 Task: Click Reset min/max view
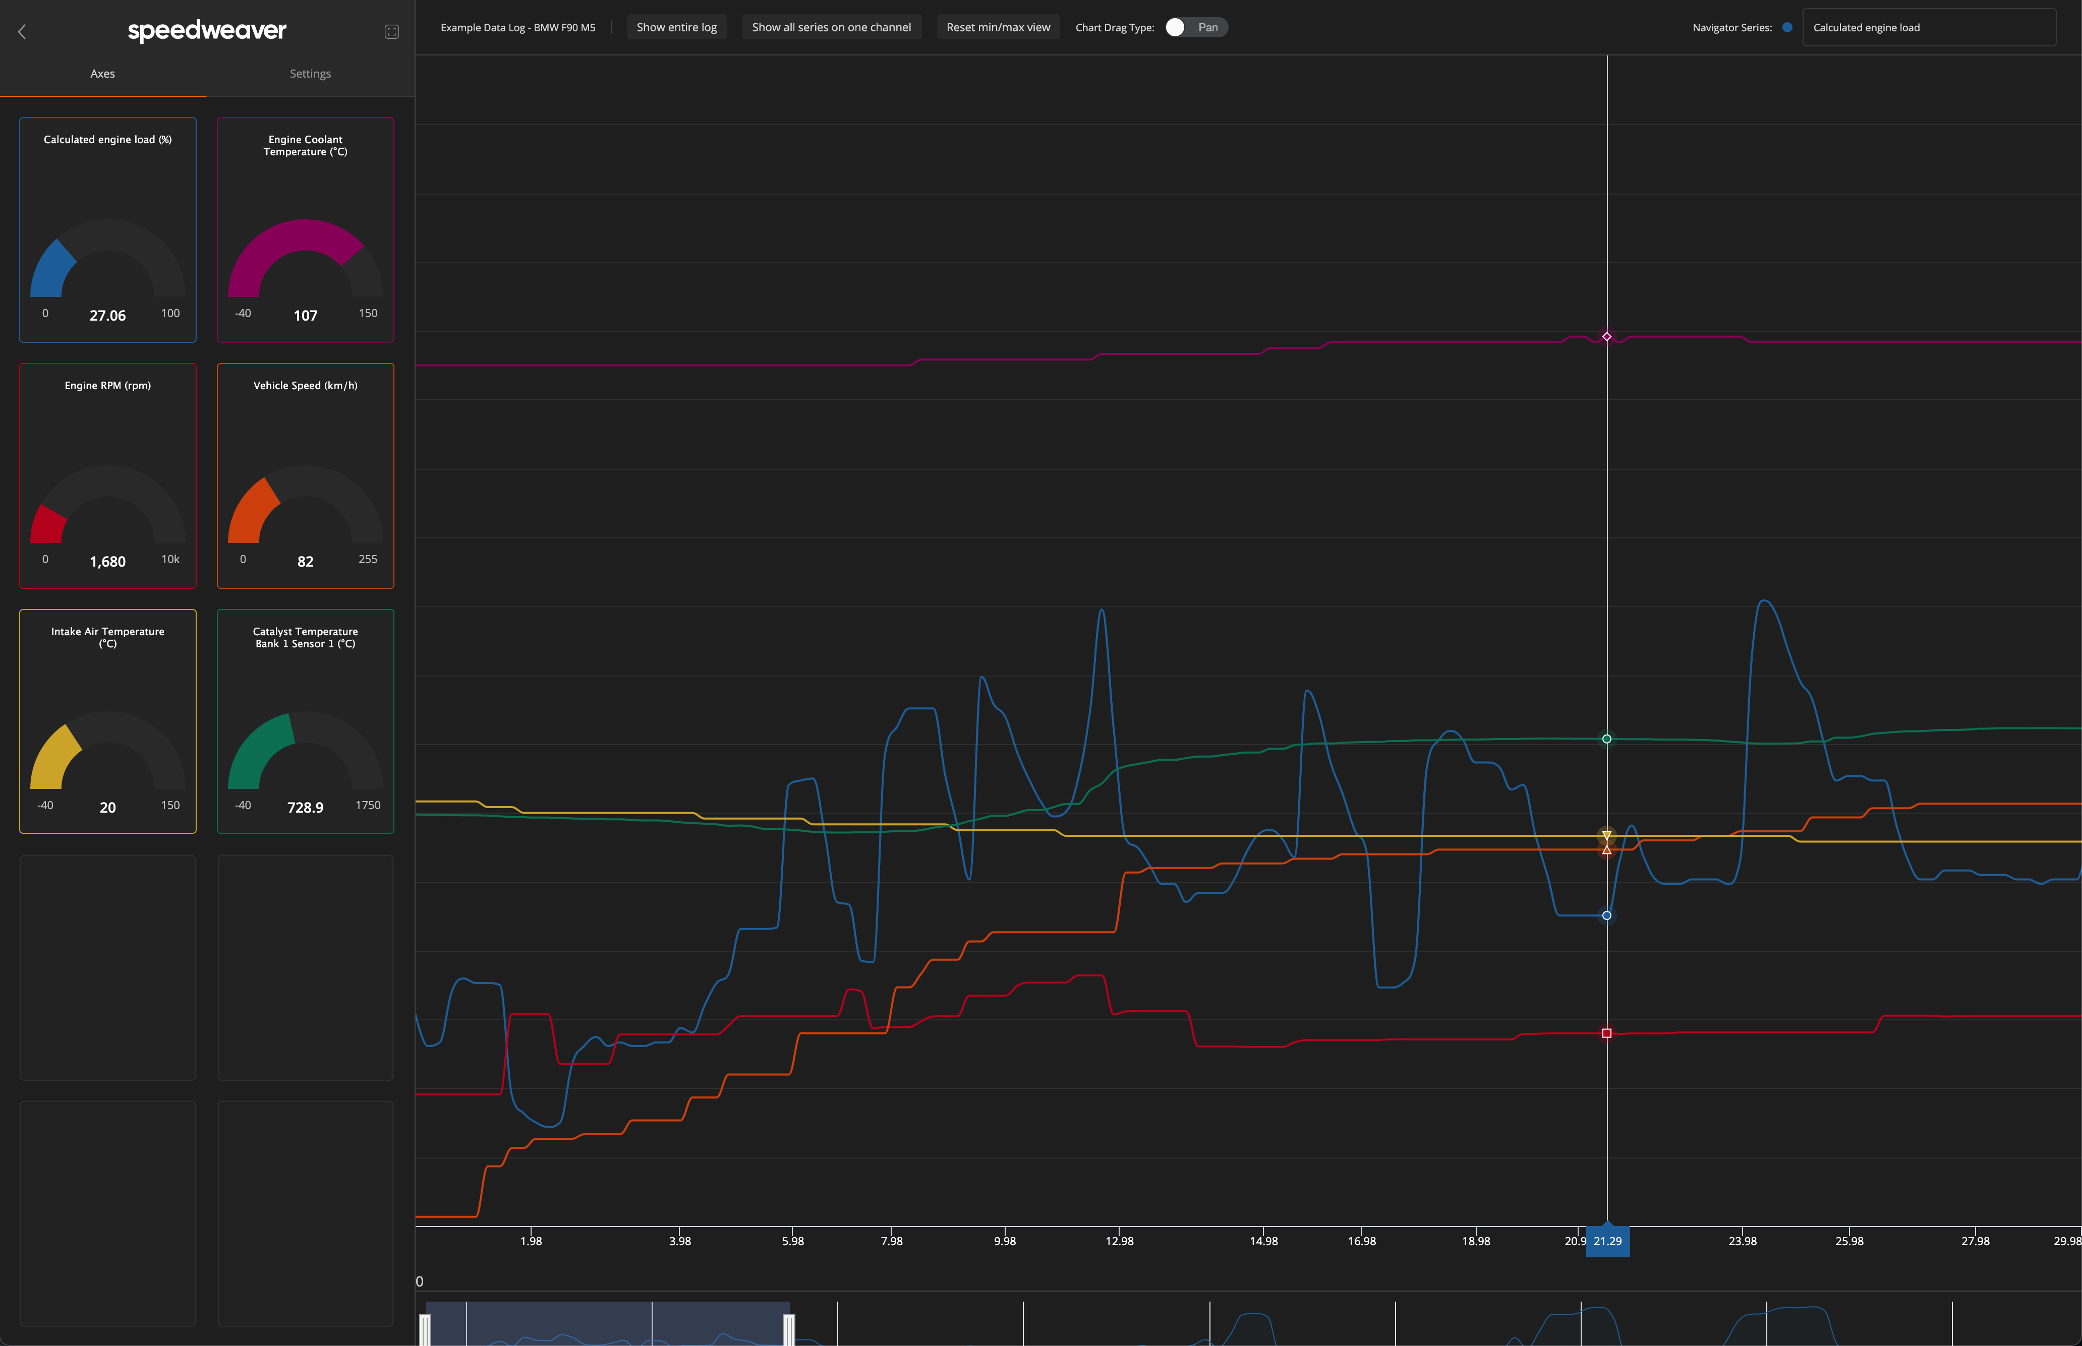click(x=997, y=27)
